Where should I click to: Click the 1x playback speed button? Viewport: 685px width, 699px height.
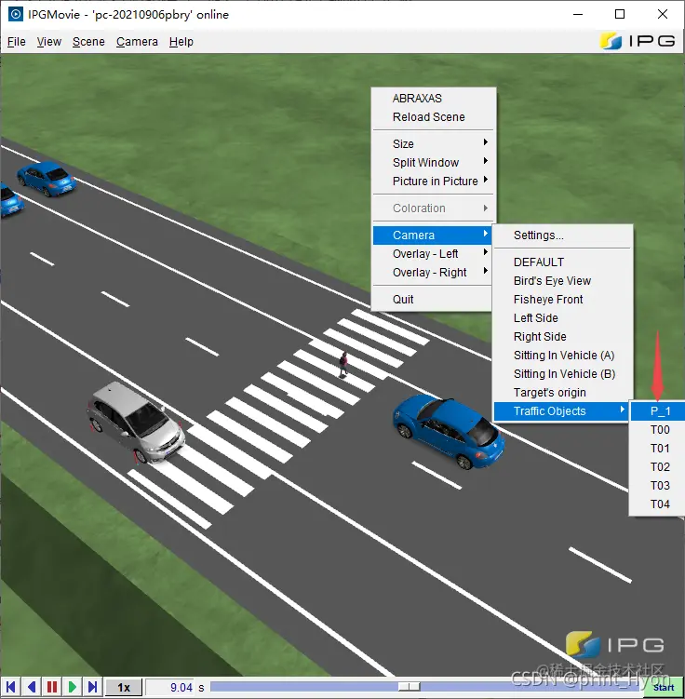(124, 687)
